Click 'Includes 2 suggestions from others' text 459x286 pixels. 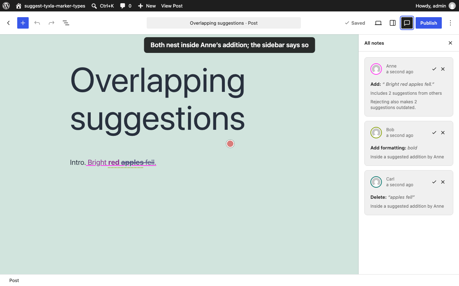click(x=406, y=93)
